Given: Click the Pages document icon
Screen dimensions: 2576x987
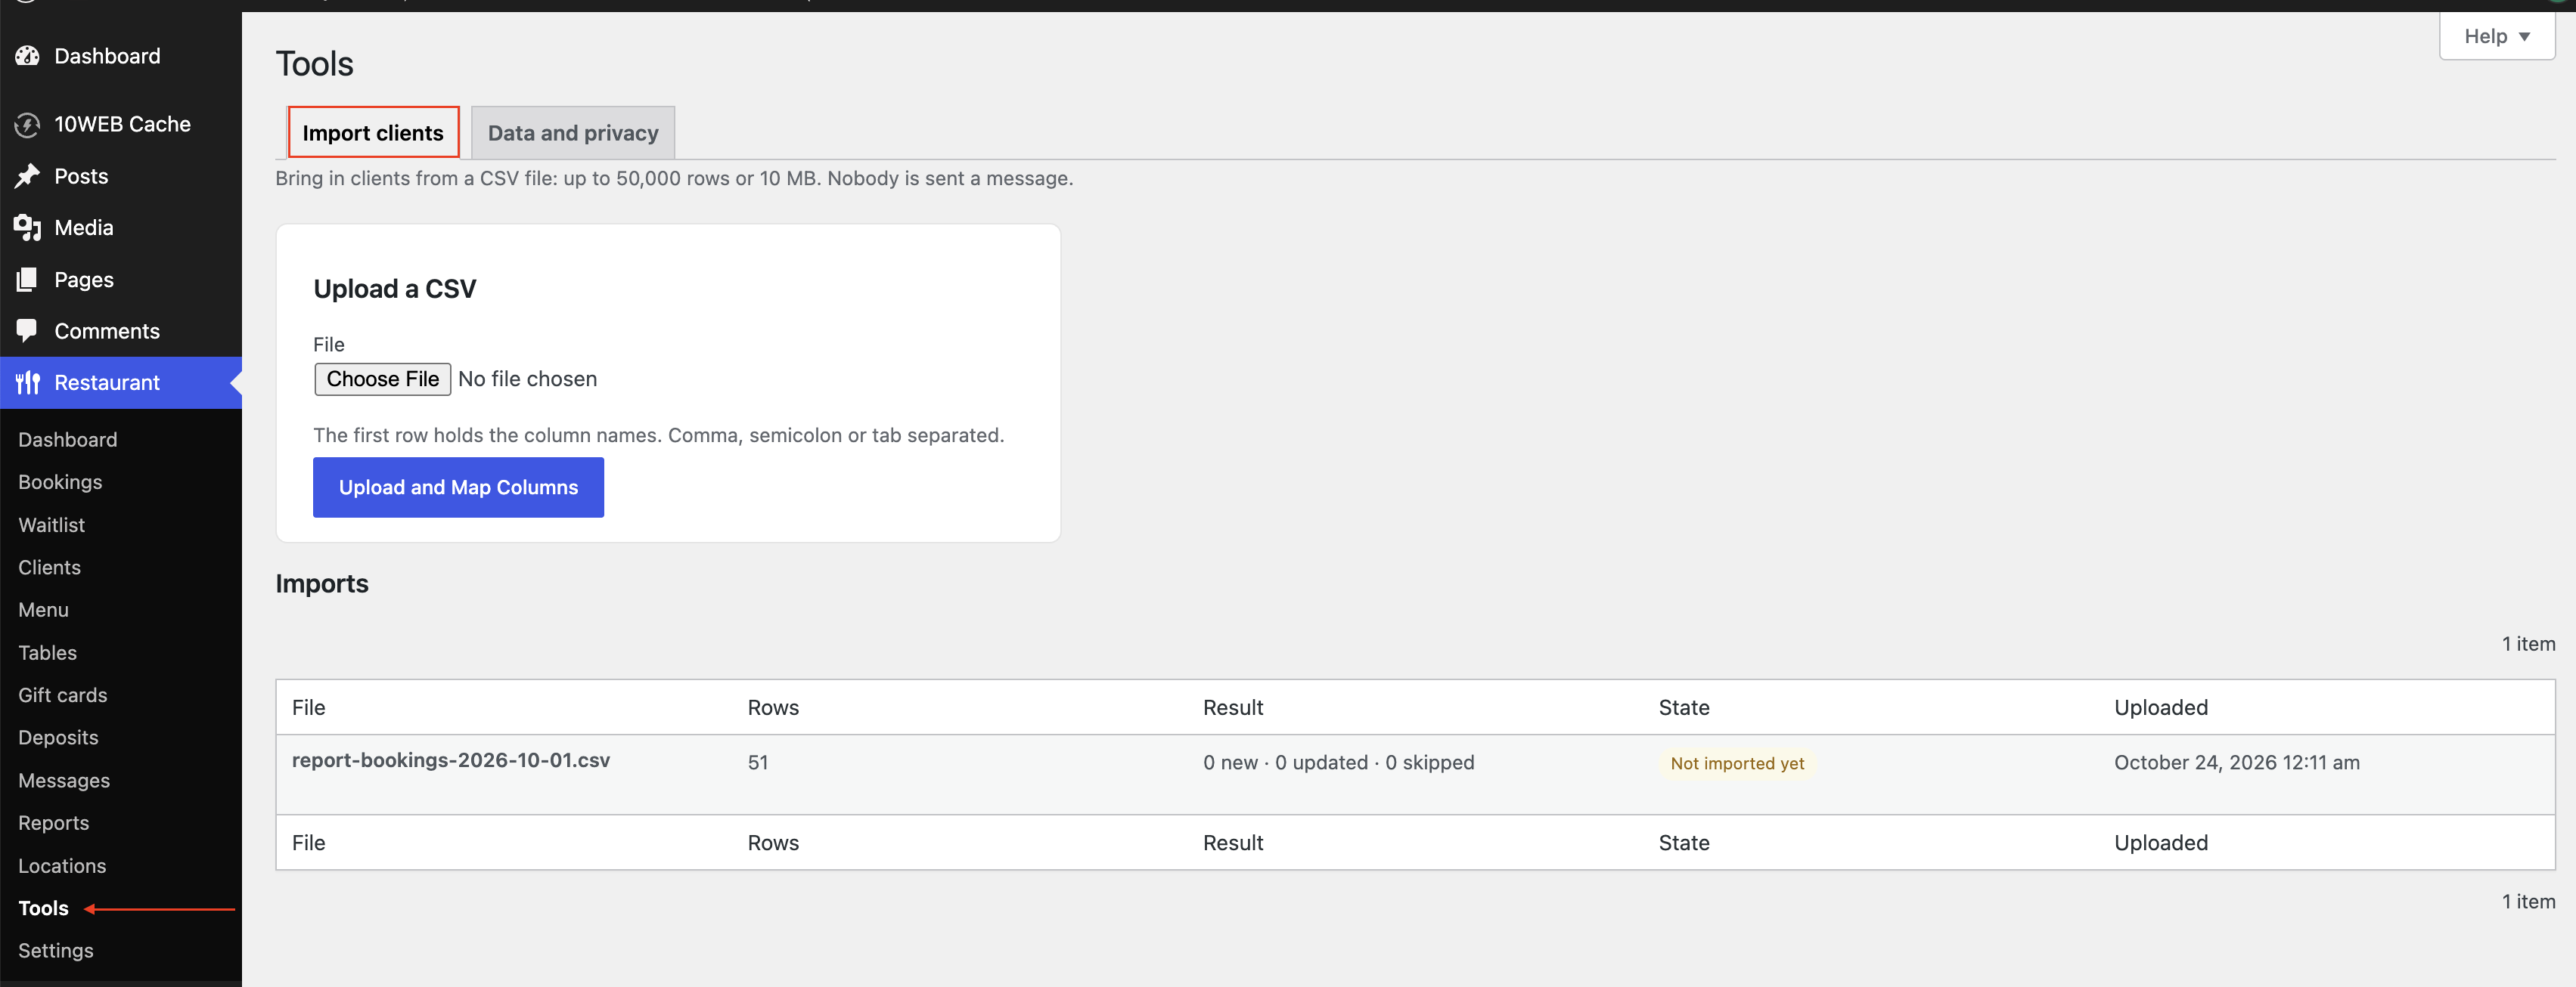Looking at the screenshot, I should 27,280.
